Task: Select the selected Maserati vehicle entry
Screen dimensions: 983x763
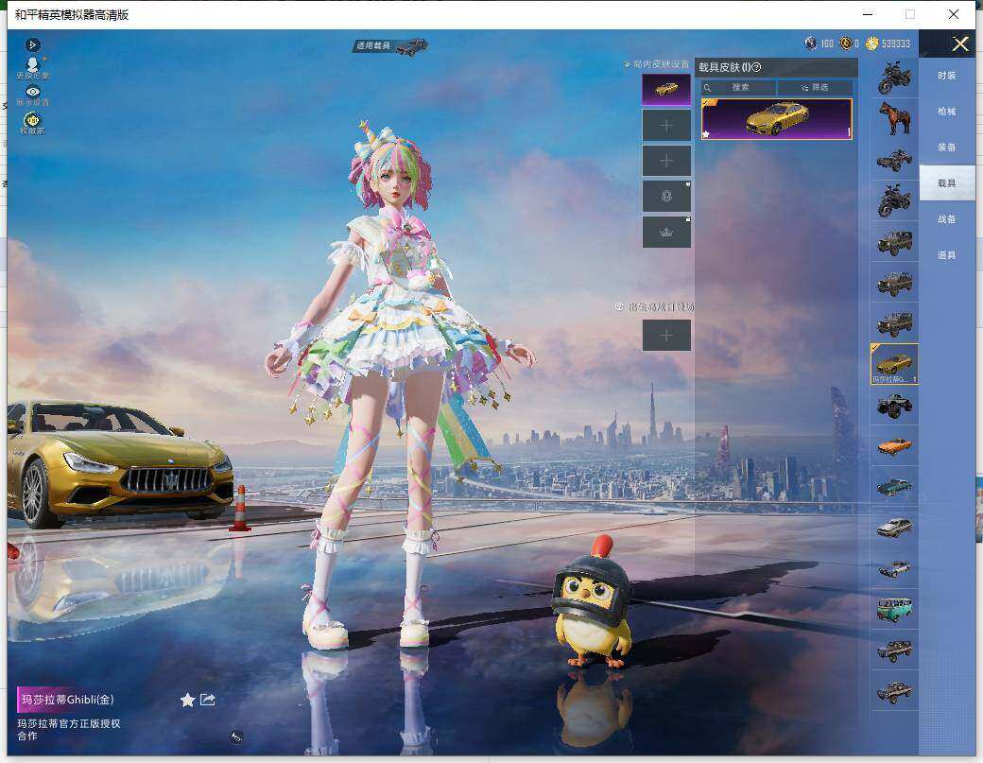Action: [894, 364]
